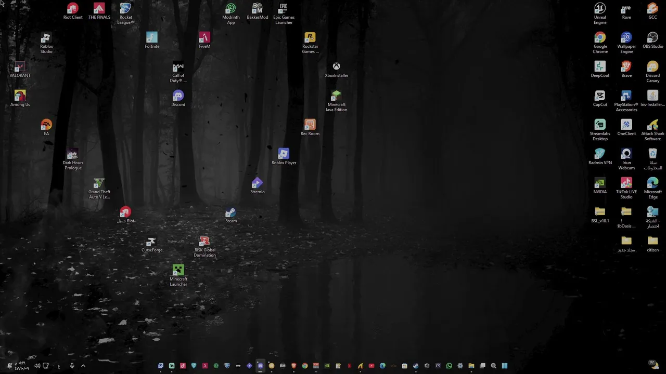The image size is (666, 374).
Task: Select the Recycle Bin icon
Action: (652, 159)
